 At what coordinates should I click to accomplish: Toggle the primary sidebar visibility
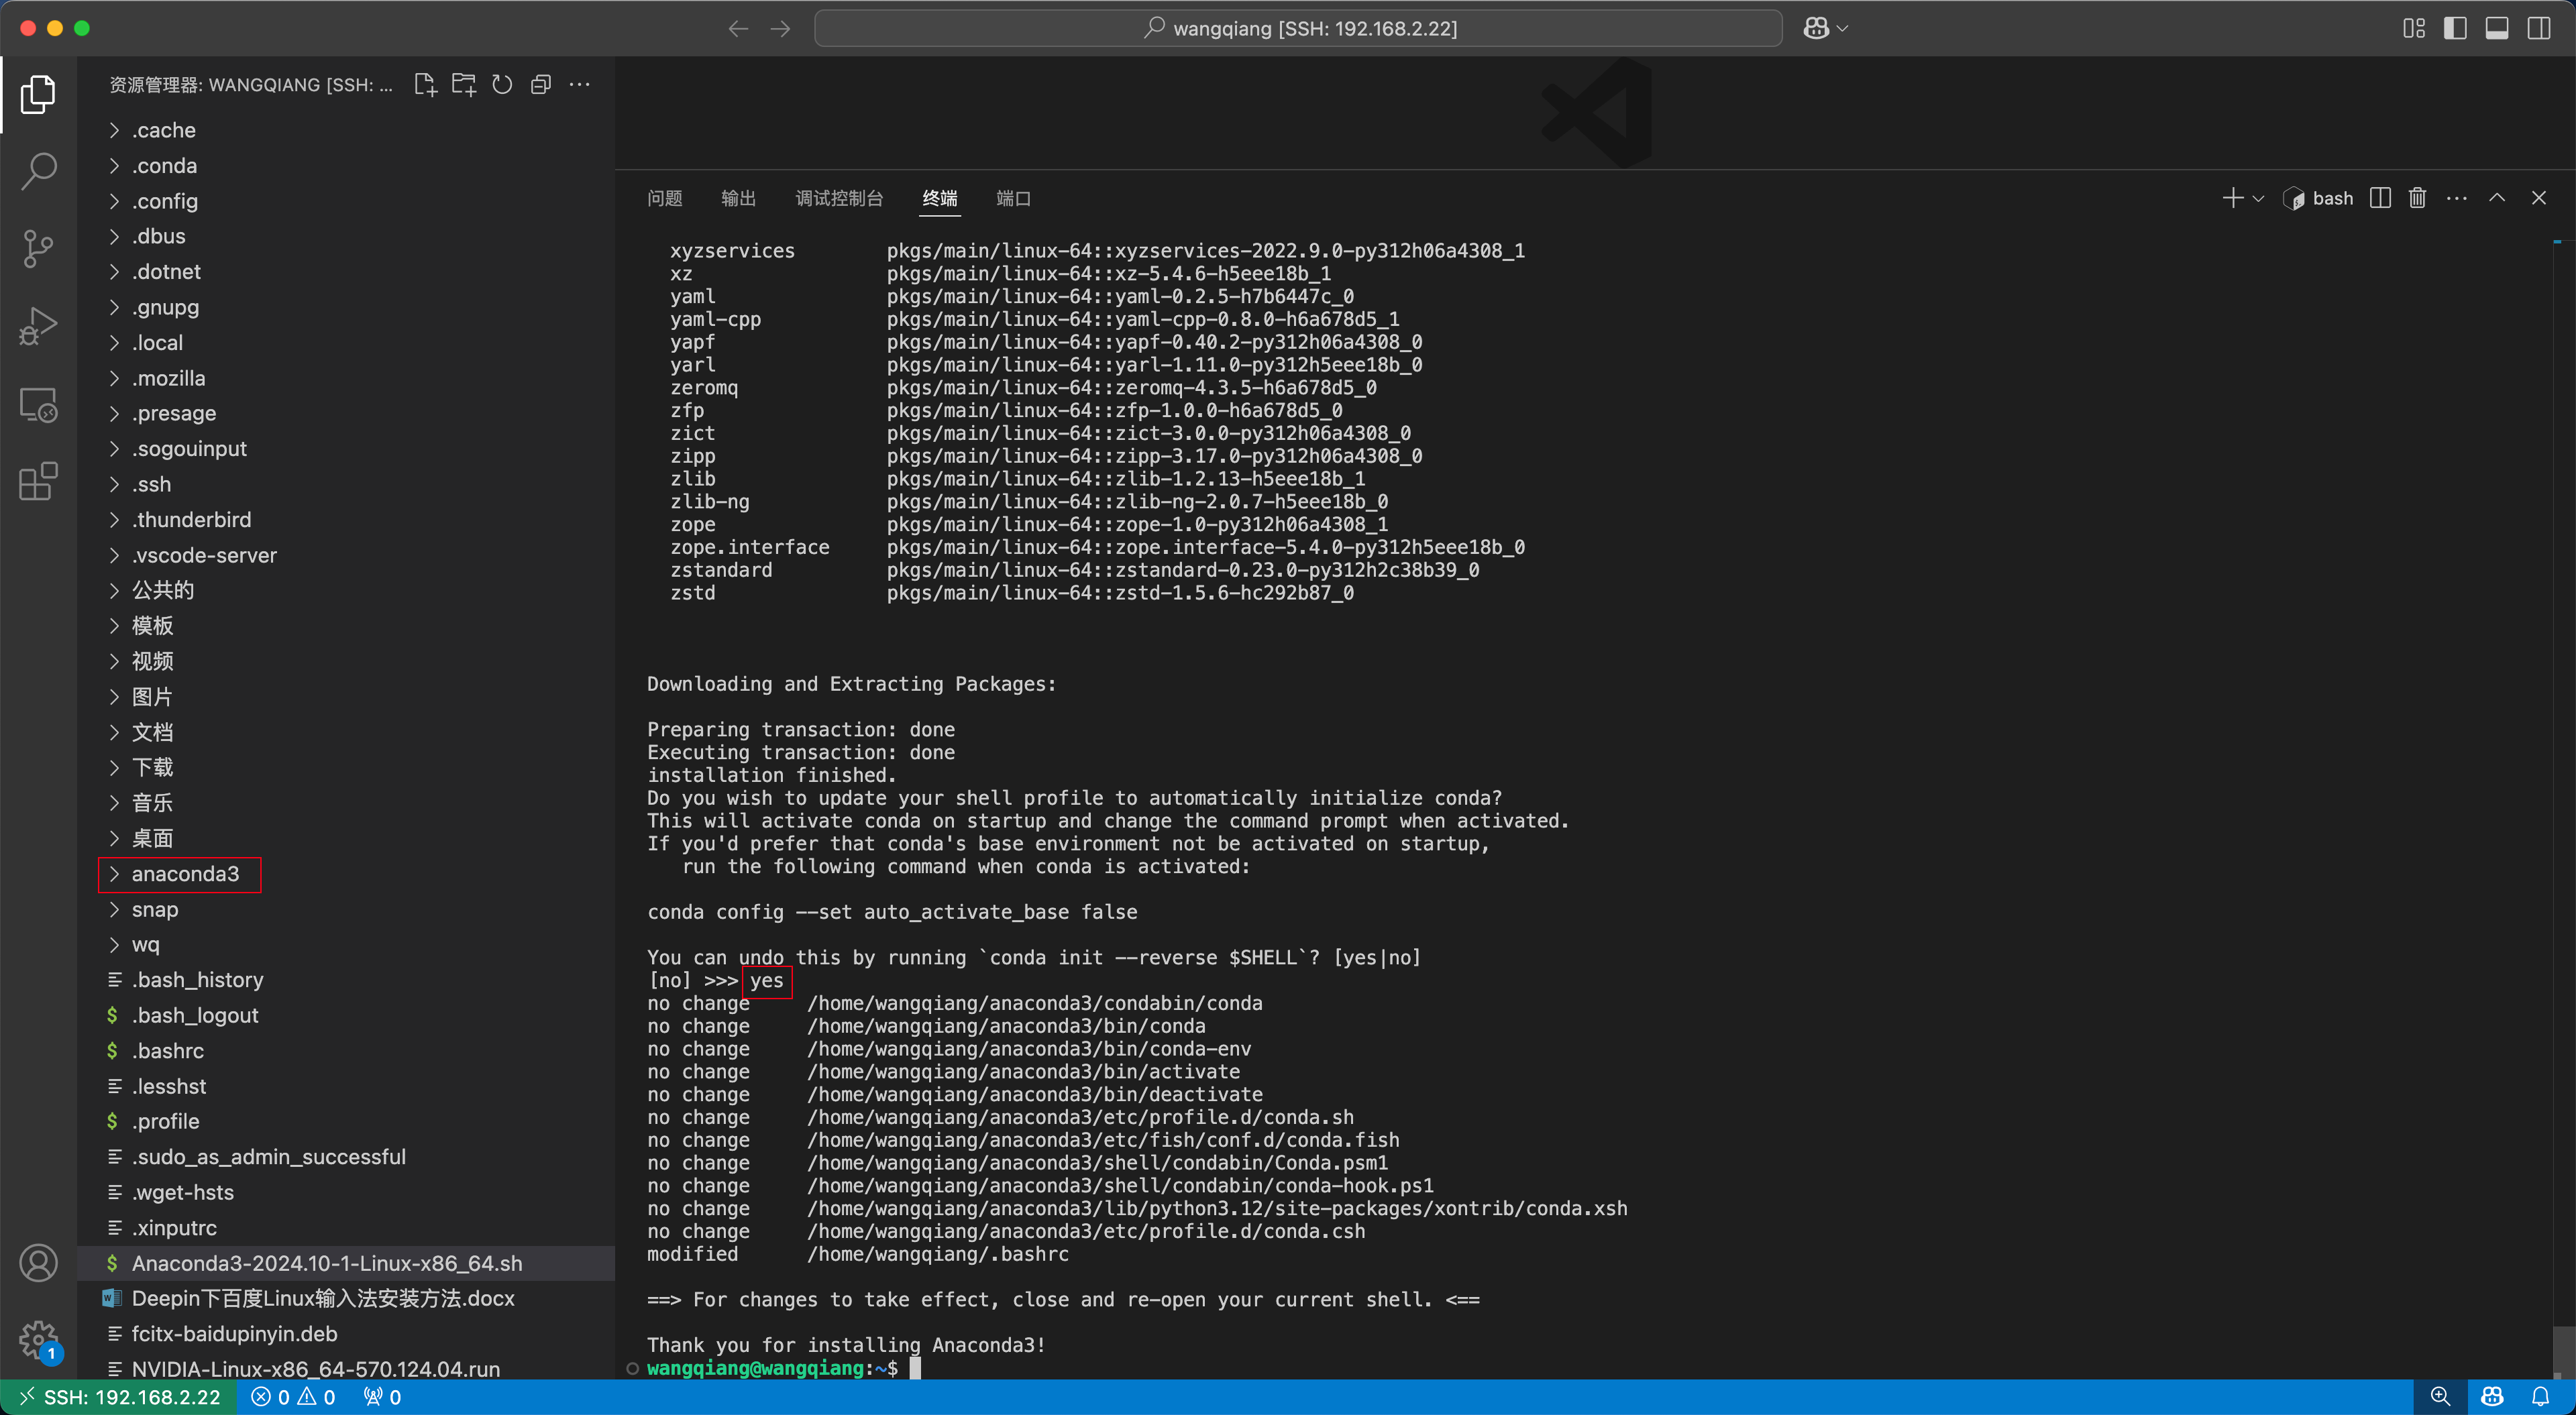pyautogui.click(x=2455, y=28)
